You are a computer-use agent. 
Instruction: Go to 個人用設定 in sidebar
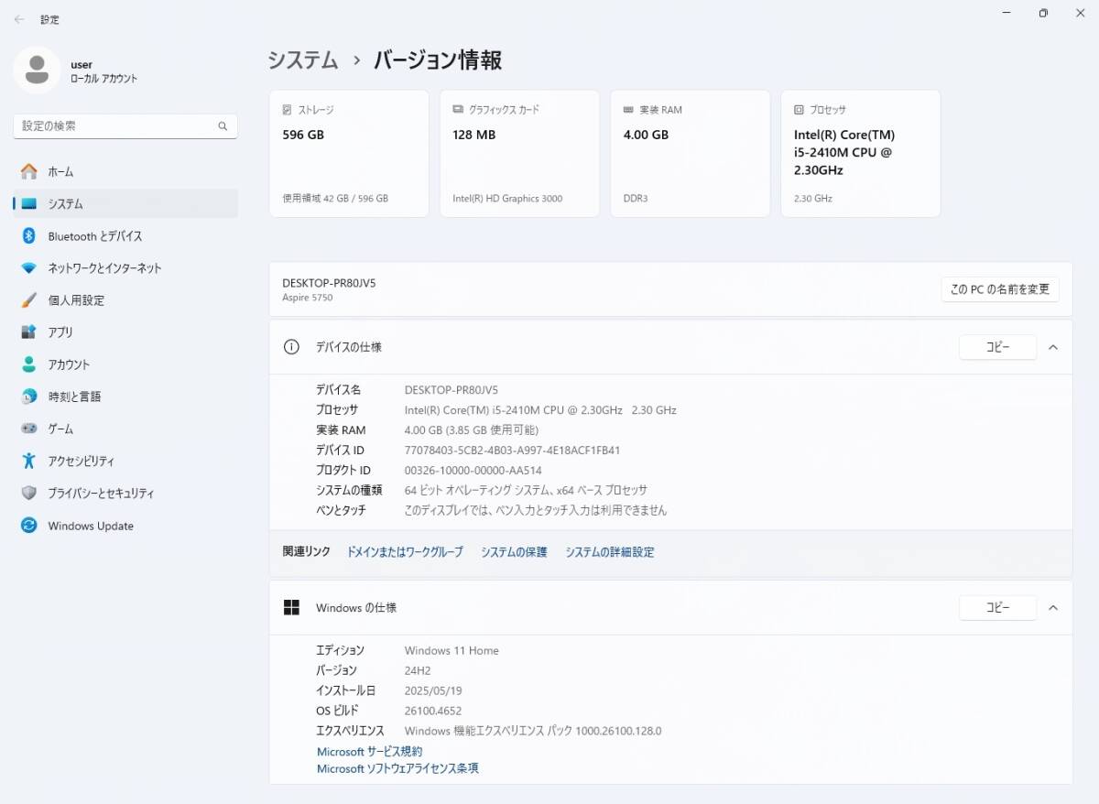(x=125, y=300)
